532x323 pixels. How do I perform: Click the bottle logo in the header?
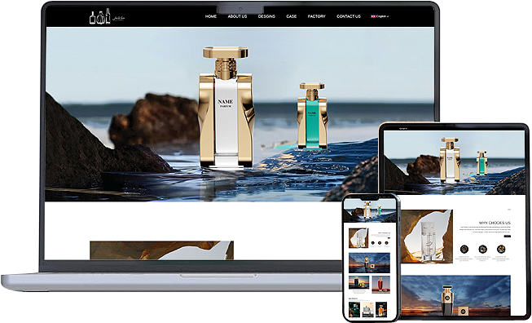click(100, 16)
